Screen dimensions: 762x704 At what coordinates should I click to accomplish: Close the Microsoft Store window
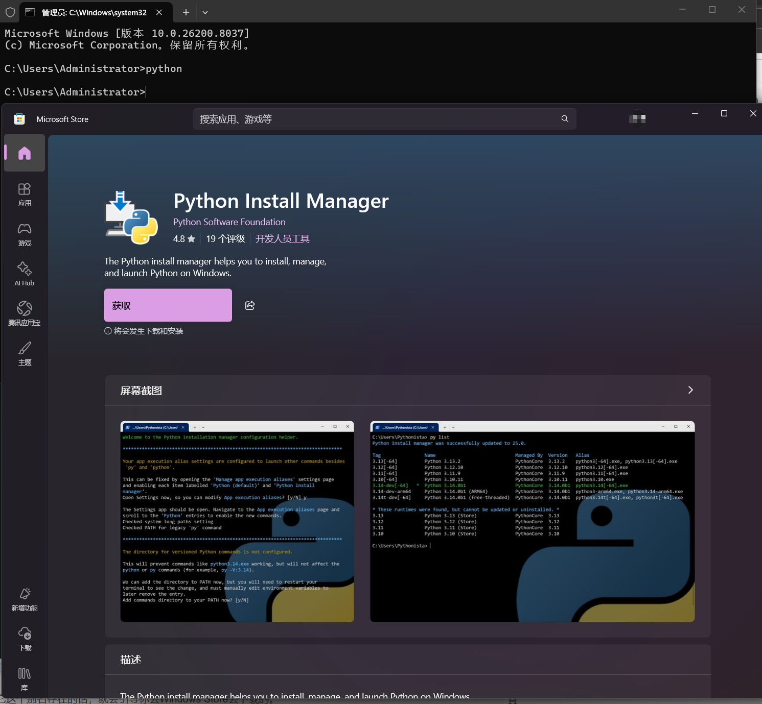point(753,113)
